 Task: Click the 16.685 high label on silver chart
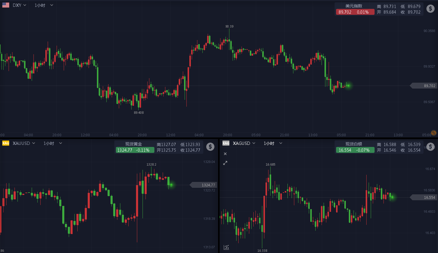pyautogui.click(x=270, y=164)
